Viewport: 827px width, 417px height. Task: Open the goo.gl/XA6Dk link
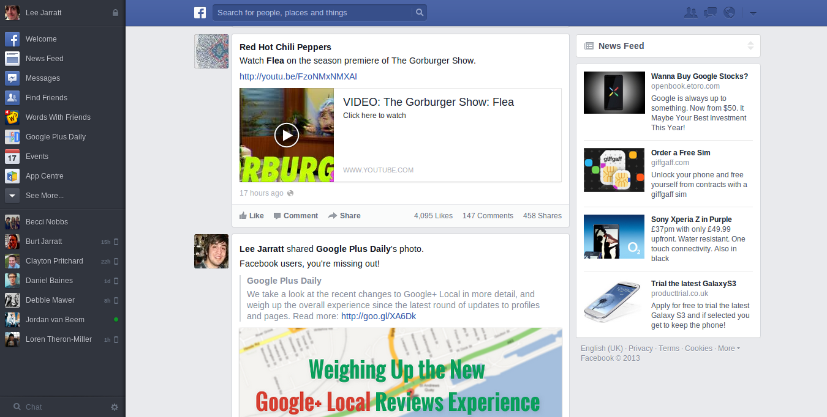tap(379, 316)
